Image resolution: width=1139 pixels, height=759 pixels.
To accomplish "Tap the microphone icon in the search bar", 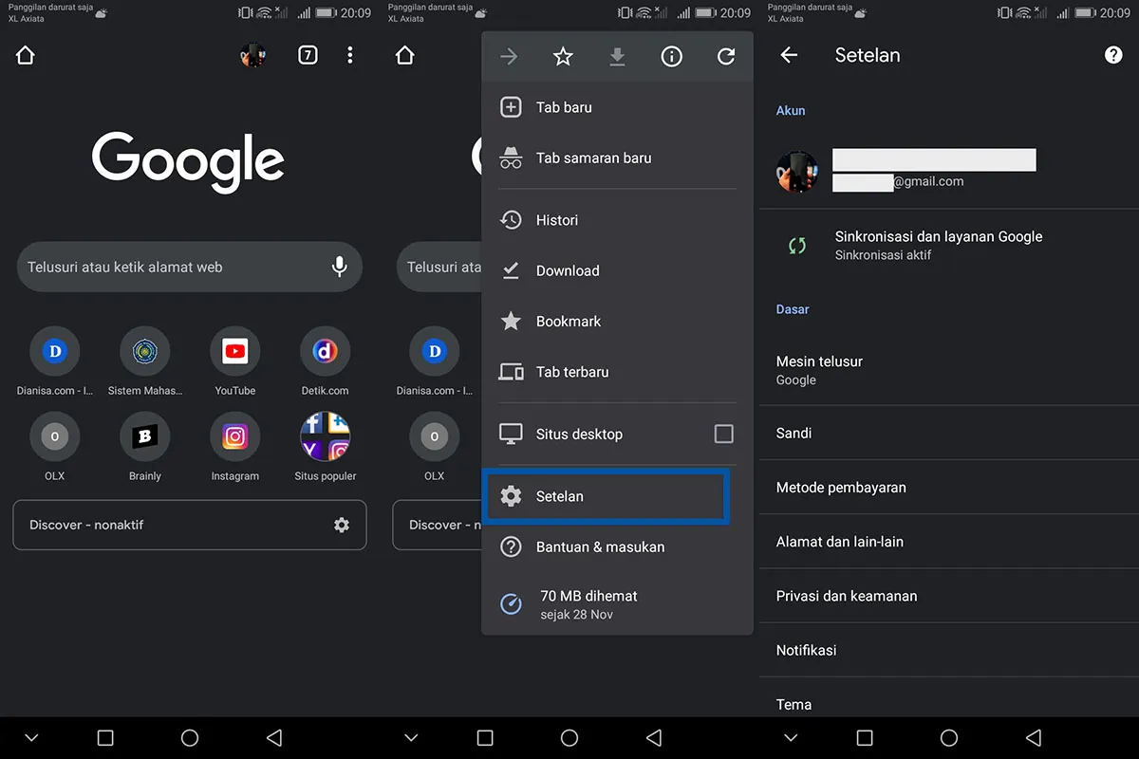I will point(340,268).
